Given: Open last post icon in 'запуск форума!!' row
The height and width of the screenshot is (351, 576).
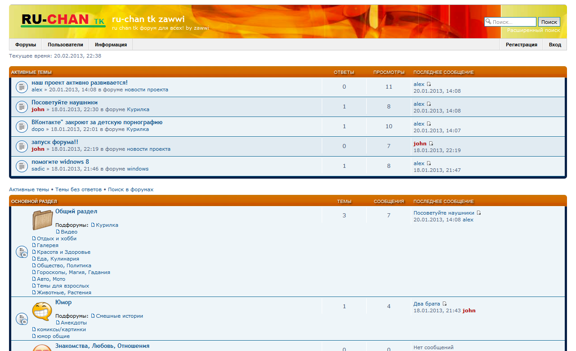Looking at the screenshot, I should 431,144.
